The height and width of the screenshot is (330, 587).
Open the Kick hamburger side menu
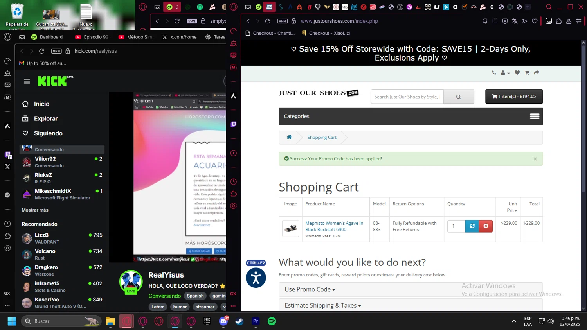[x=27, y=81]
